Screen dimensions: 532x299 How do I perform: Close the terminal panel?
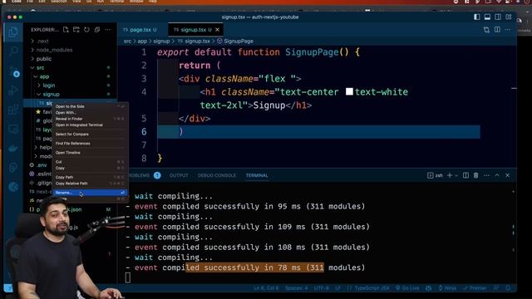point(508,175)
